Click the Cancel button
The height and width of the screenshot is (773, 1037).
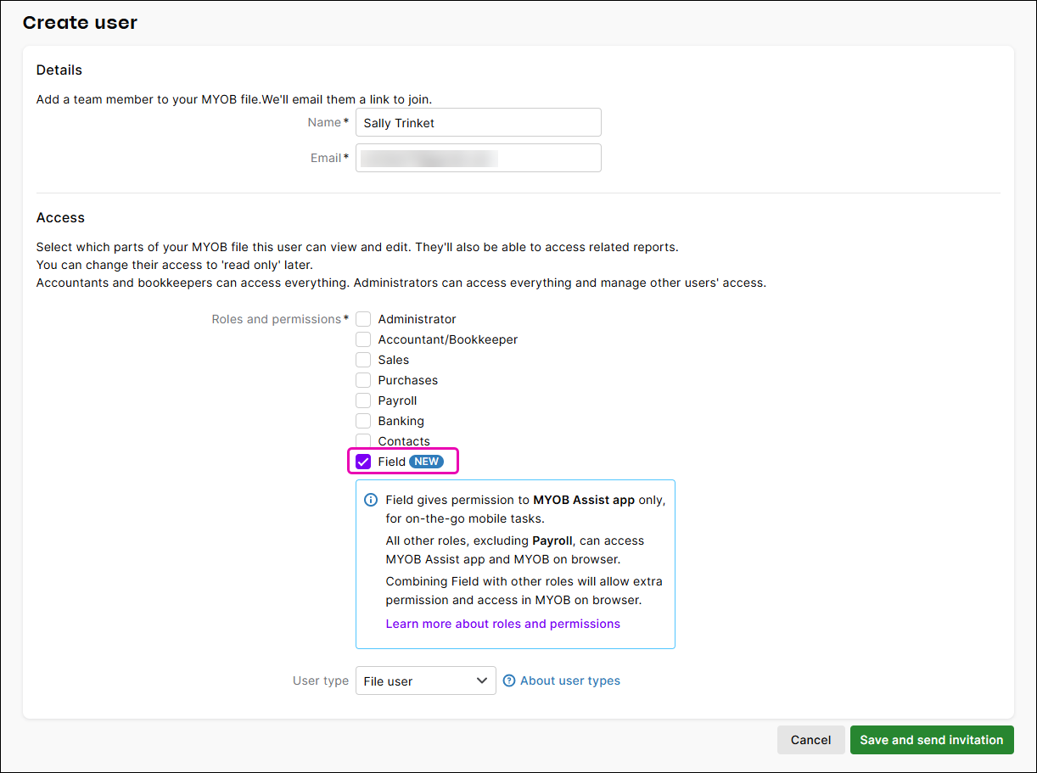[x=811, y=740]
